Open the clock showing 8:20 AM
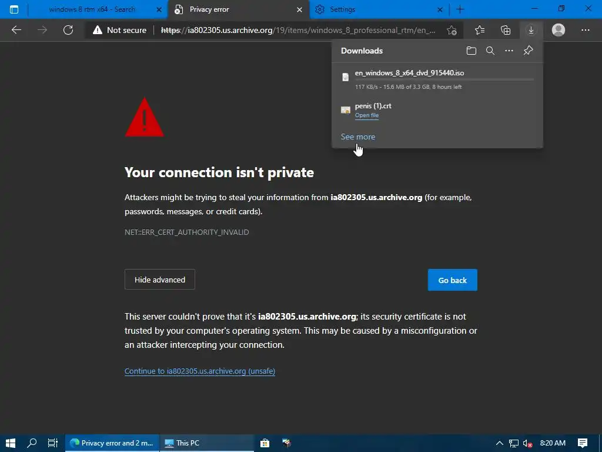This screenshot has height=452, width=602. (553, 443)
